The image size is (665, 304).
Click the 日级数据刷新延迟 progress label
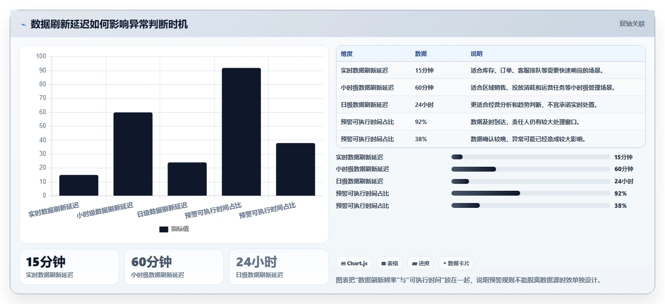click(x=360, y=181)
